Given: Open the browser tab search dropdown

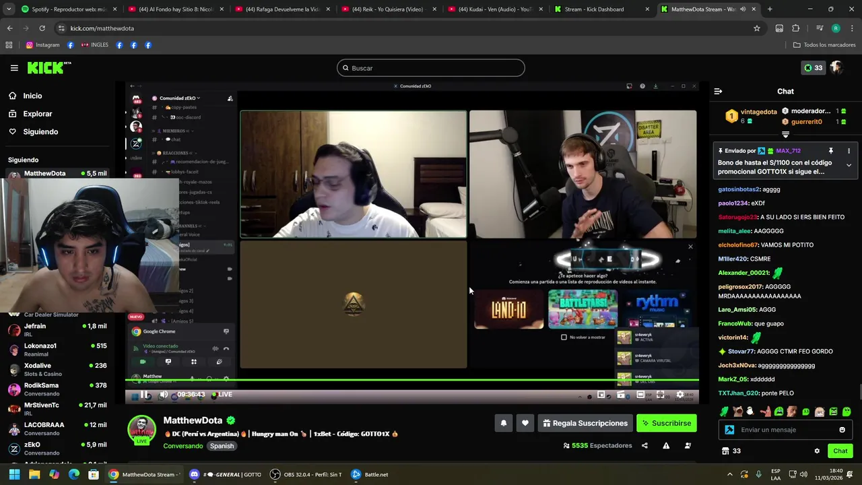Looking at the screenshot, I should point(9,9).
